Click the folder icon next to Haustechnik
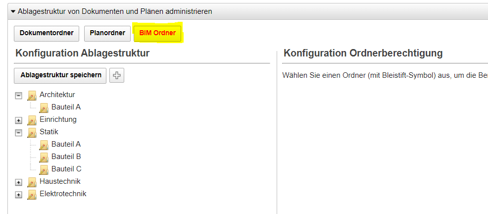Image resolution: width=488 pixels, height=214 pixels. pyautogui.click(x=32, y=182)
